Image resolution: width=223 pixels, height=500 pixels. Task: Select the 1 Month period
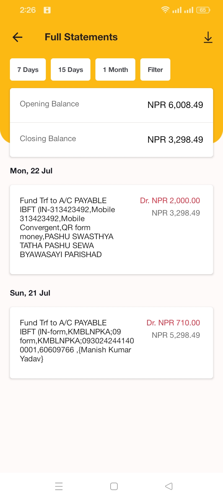pyautogui.click(x=115, y=69)
